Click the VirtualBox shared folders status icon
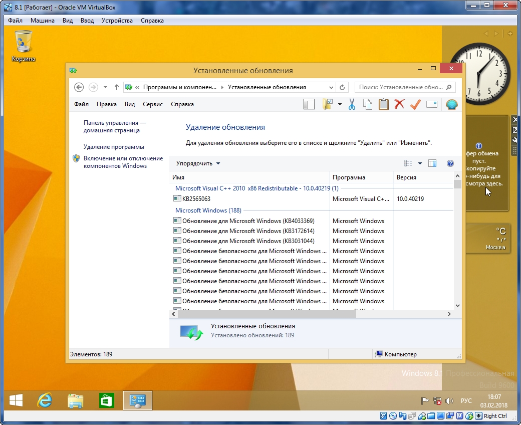 tap(431, 415)
